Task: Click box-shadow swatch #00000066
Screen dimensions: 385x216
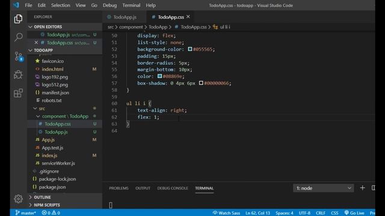Action: coord(201,83)
